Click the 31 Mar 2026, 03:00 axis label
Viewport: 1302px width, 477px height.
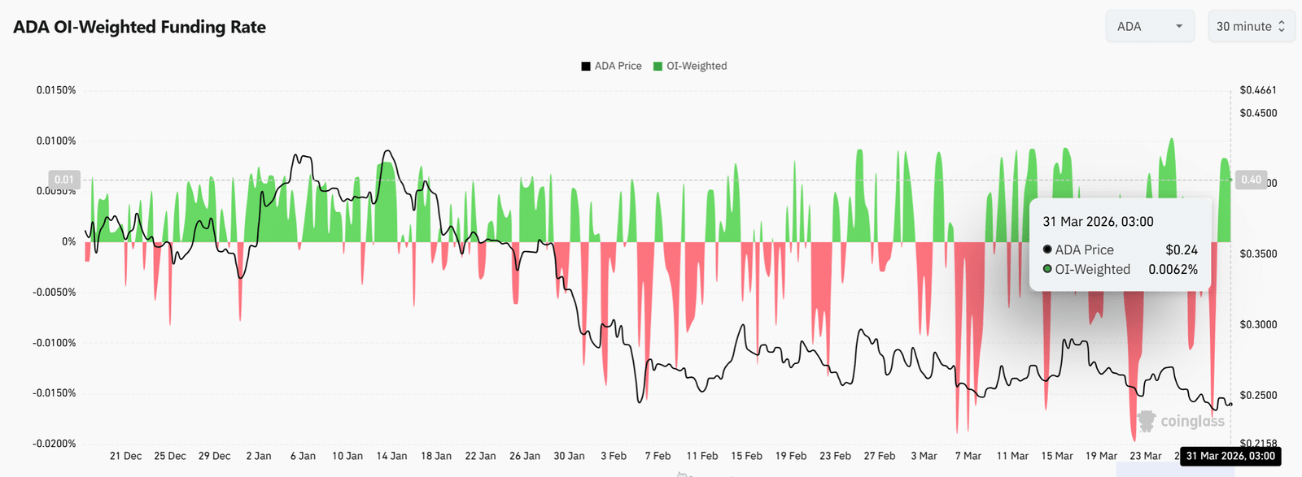point(1230,456)
